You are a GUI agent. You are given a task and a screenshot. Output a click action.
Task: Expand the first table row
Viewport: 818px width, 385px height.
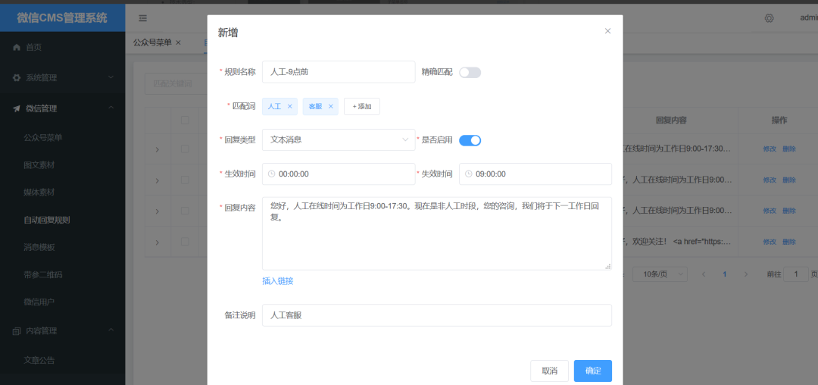point(157,150)
